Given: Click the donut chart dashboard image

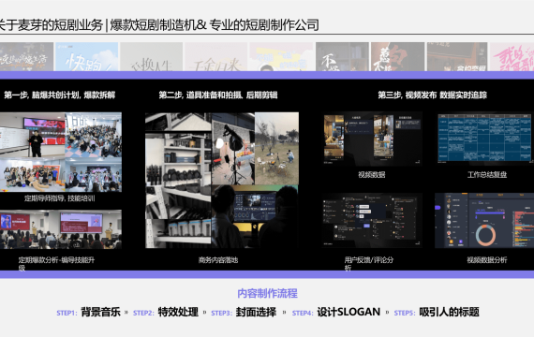Looking at the screenshot, I should [484, 220].
